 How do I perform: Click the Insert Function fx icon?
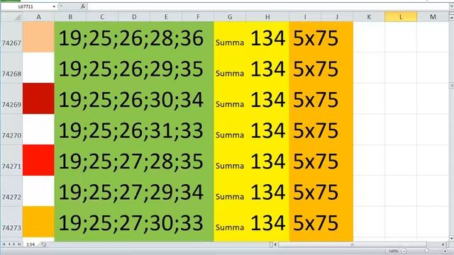[83, 6]
